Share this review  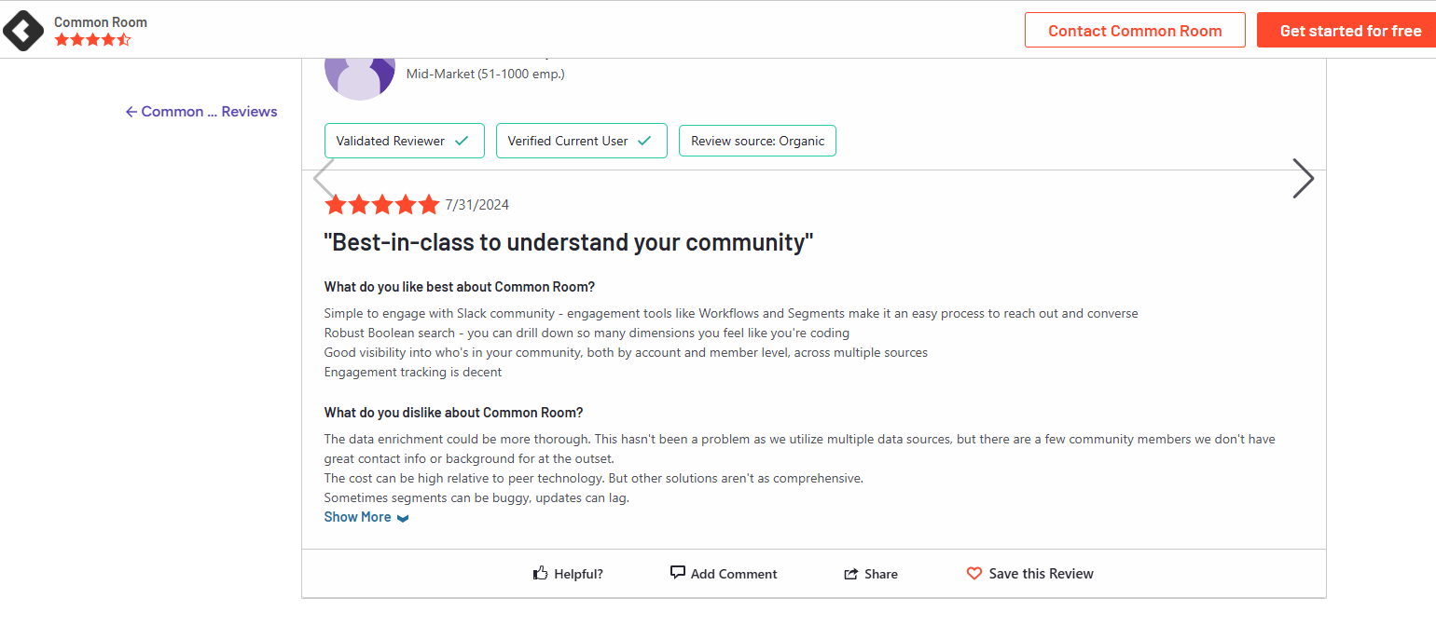[x=871, y=574]
